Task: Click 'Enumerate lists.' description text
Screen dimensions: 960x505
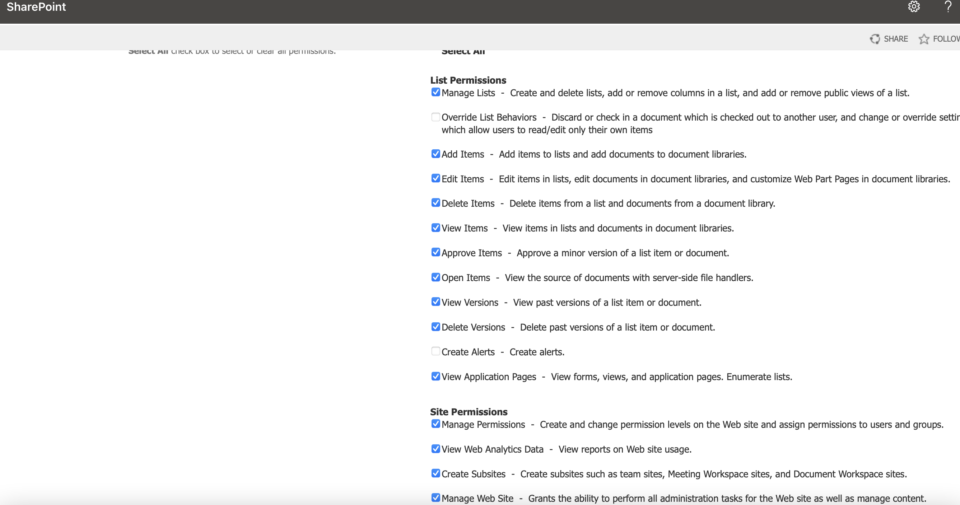Action: (x=759, y=377)
